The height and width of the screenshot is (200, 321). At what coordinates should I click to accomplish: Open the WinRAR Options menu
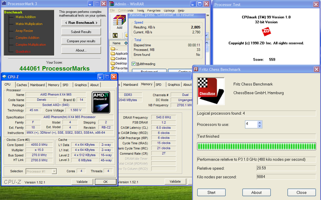tap(169, 10)
